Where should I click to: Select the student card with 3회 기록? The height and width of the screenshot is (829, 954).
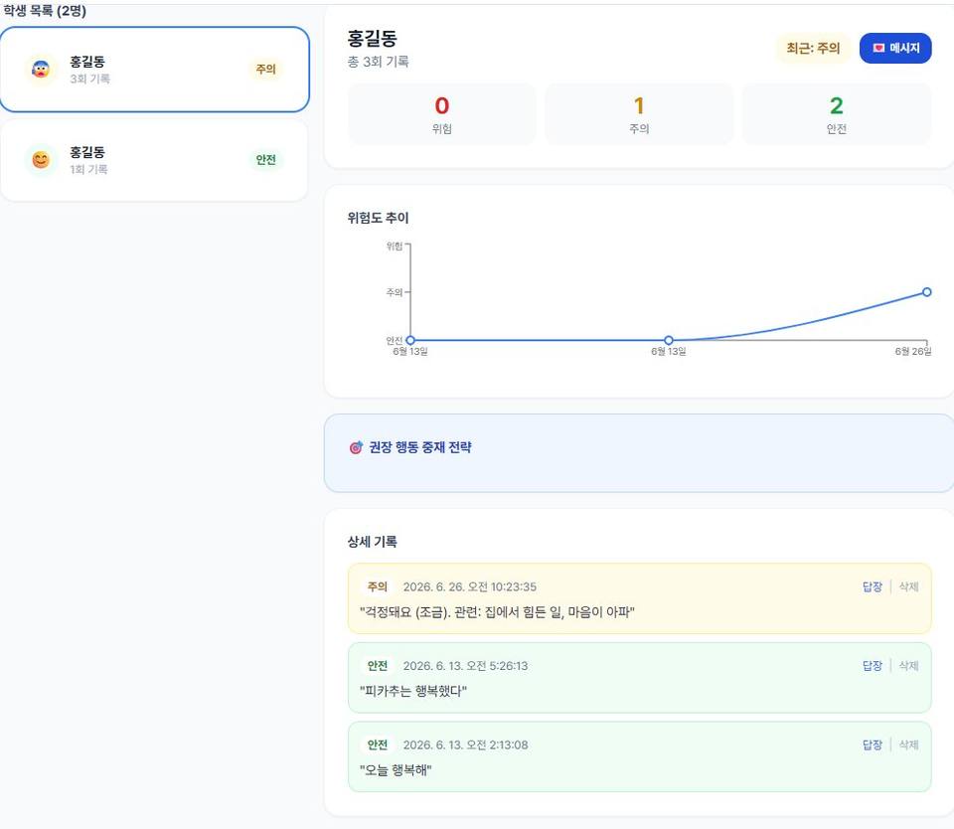(x=155, y=70)
